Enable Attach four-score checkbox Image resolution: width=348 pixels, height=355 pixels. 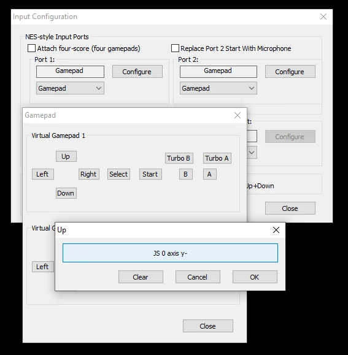tap(31, 48)
